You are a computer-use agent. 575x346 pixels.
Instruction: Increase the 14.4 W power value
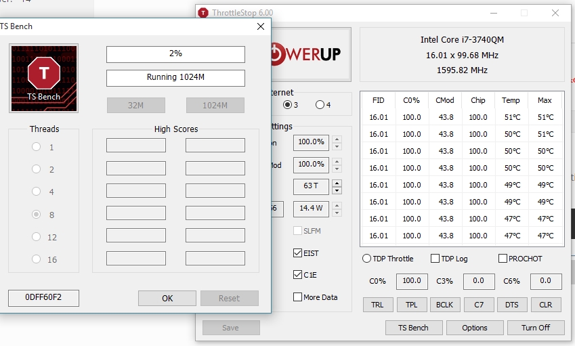(337, 206)
